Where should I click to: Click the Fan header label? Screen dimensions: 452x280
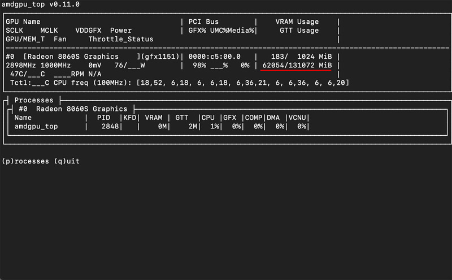[x=60, y=39]
